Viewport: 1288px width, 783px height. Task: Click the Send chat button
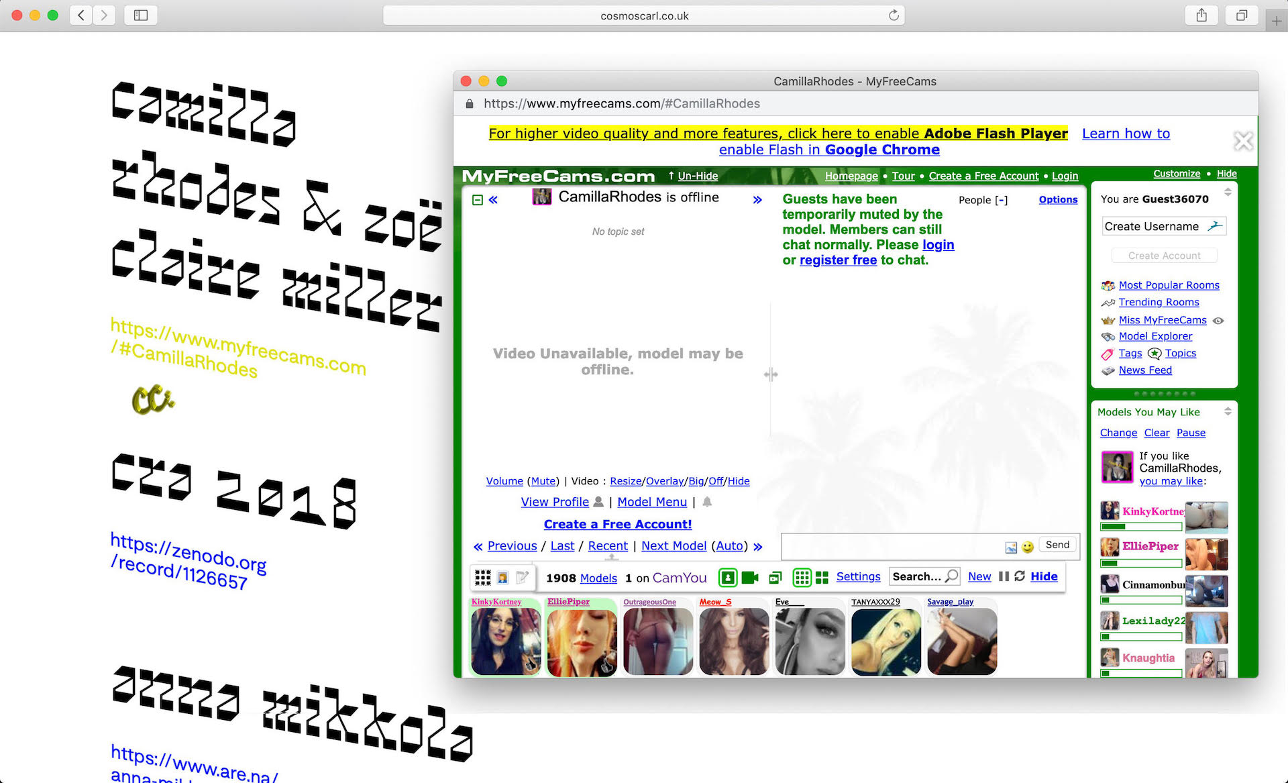1057,545
